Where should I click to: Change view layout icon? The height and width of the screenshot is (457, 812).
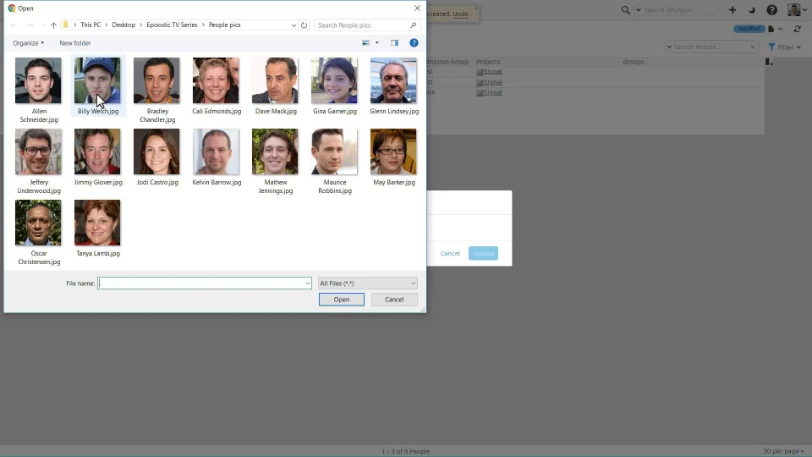point(365,43)
